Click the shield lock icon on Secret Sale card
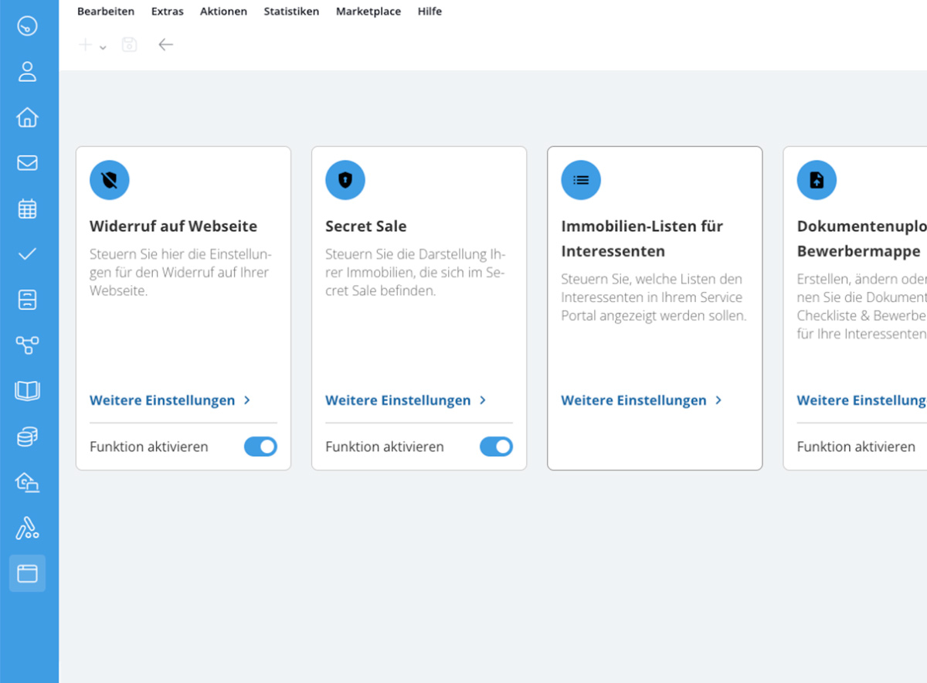Image resolution: width=927 pixels, height=683 pixels. click(345, 180)
